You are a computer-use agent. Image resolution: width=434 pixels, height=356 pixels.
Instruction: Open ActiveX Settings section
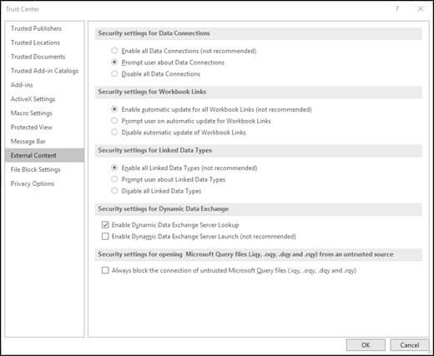33,99
